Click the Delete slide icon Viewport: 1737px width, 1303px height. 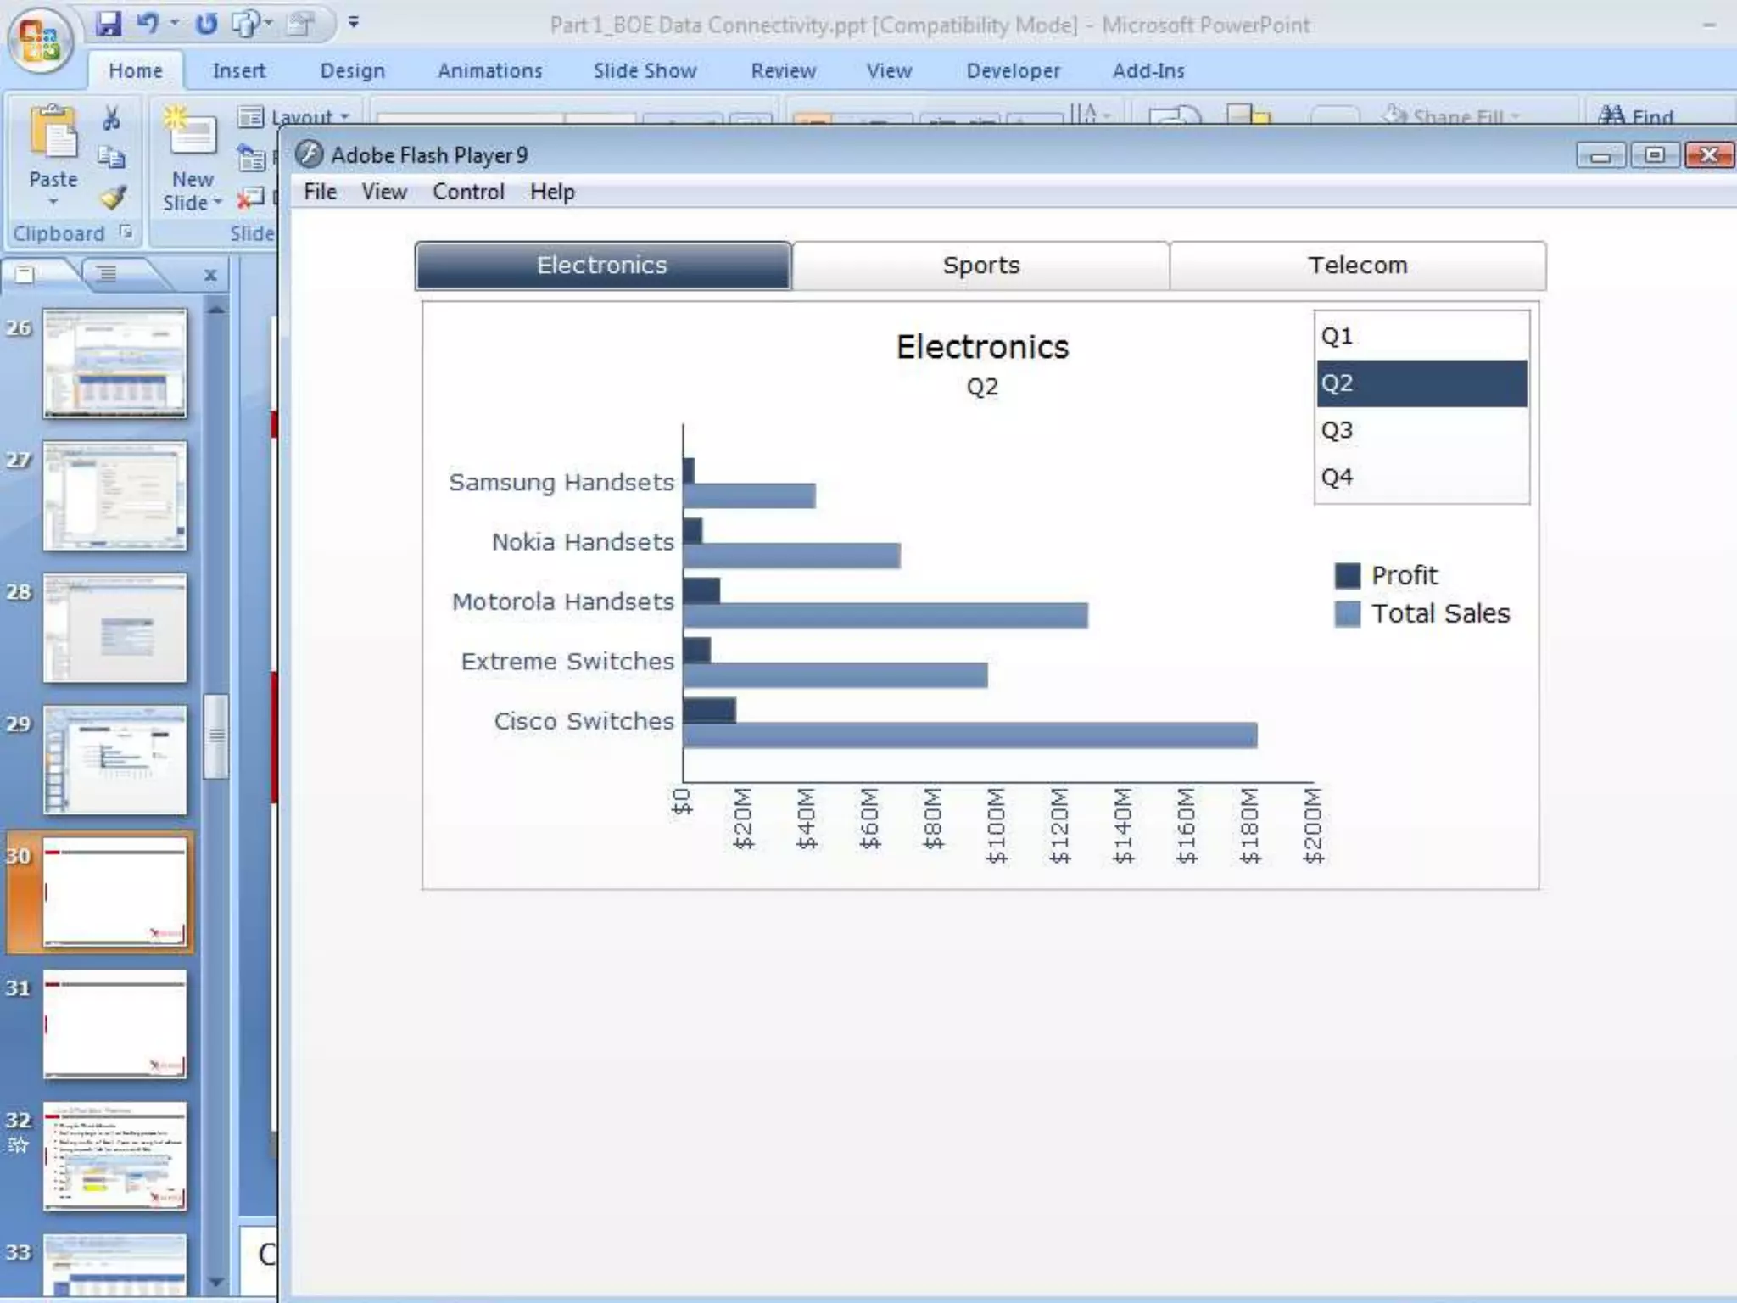coord(250,199)
